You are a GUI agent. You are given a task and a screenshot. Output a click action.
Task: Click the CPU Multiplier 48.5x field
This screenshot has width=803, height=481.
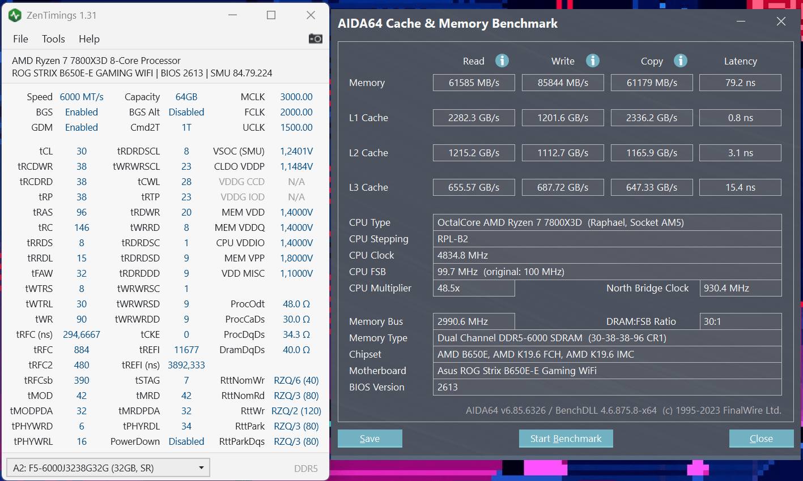pos(474,288)
